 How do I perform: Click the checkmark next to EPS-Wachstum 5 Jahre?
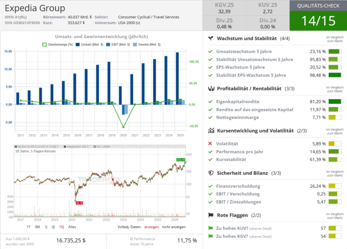(210, 67)
